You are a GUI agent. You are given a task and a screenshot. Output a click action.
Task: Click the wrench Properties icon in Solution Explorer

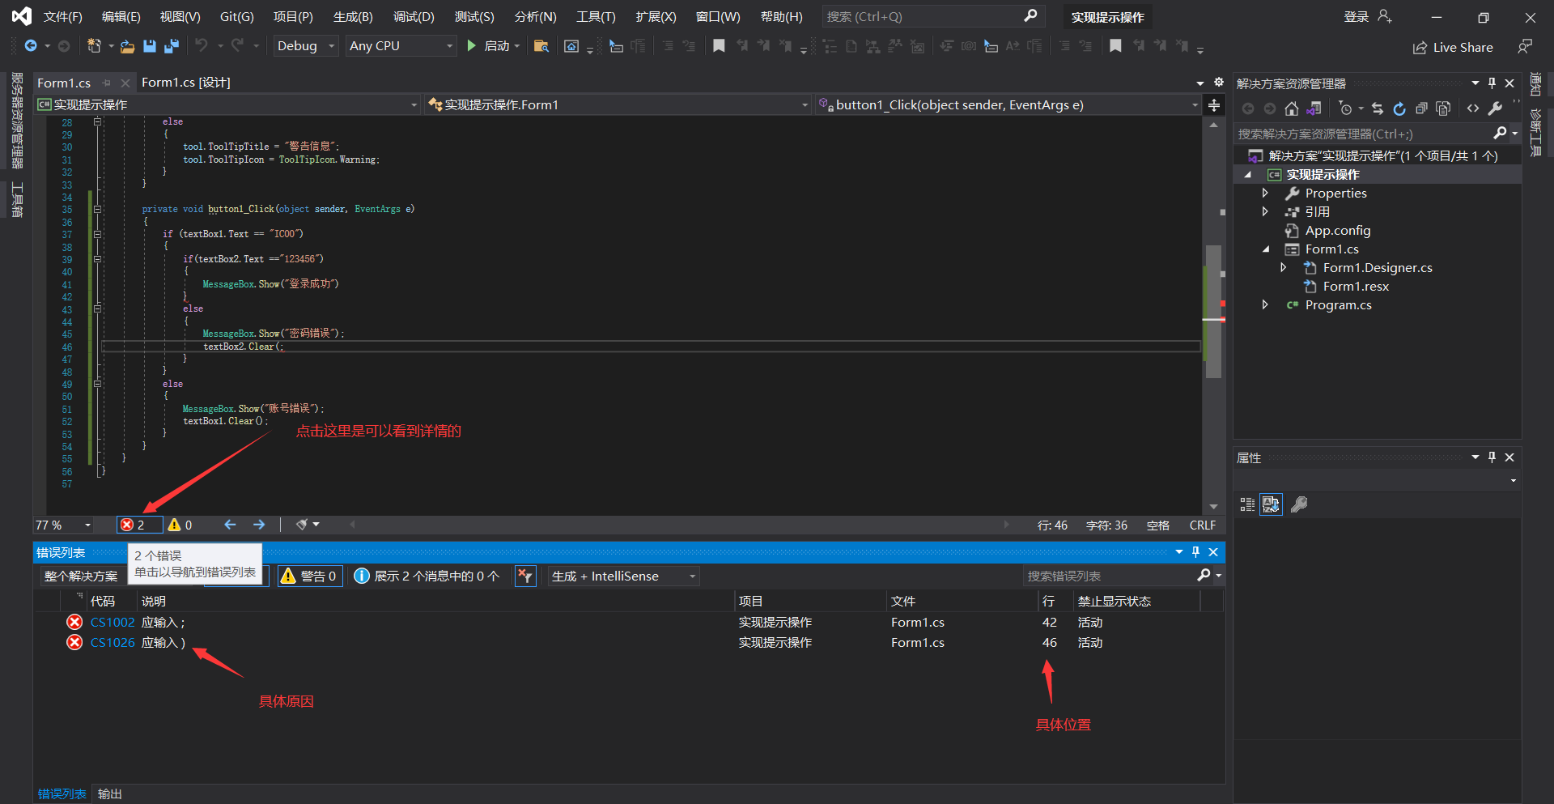click(1495, 108)
